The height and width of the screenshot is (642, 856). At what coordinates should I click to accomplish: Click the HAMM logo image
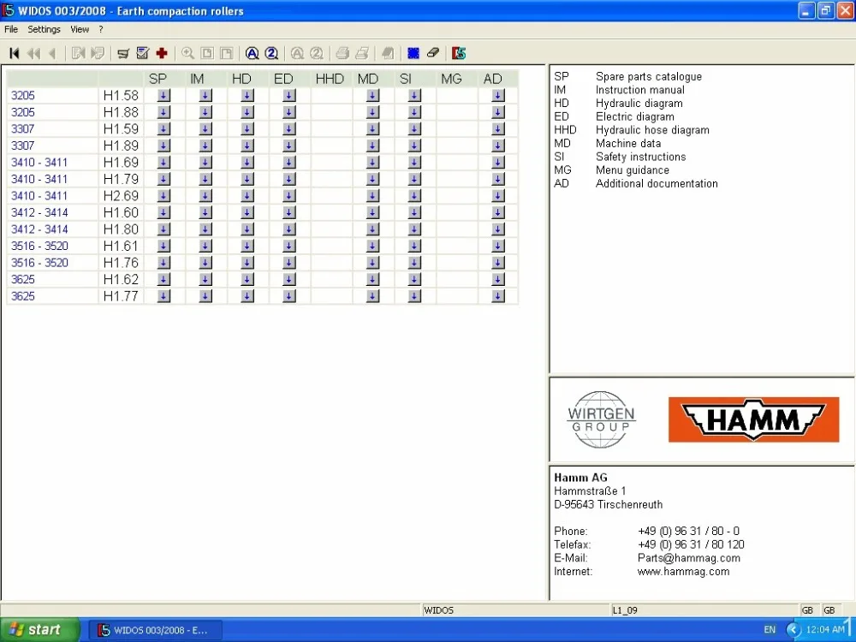pyautogui.click(x=753, y=419)
